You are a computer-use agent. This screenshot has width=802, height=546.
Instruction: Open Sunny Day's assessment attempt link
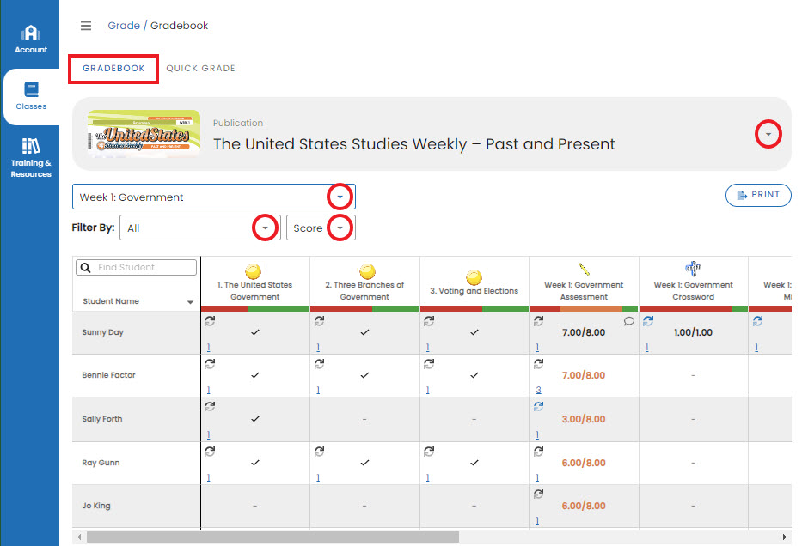point(537,348)
